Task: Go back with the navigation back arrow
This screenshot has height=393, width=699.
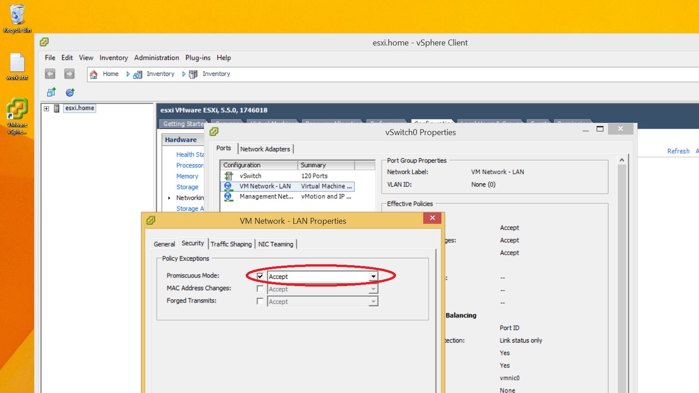Action: pyautogui.click(x=50, y=74)
